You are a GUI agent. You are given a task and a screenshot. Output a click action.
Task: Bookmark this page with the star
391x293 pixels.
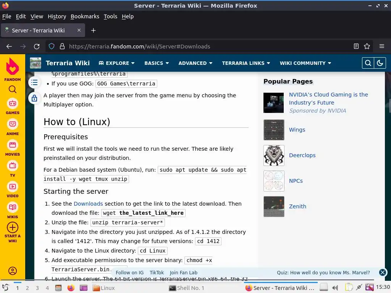coord(367,46)
